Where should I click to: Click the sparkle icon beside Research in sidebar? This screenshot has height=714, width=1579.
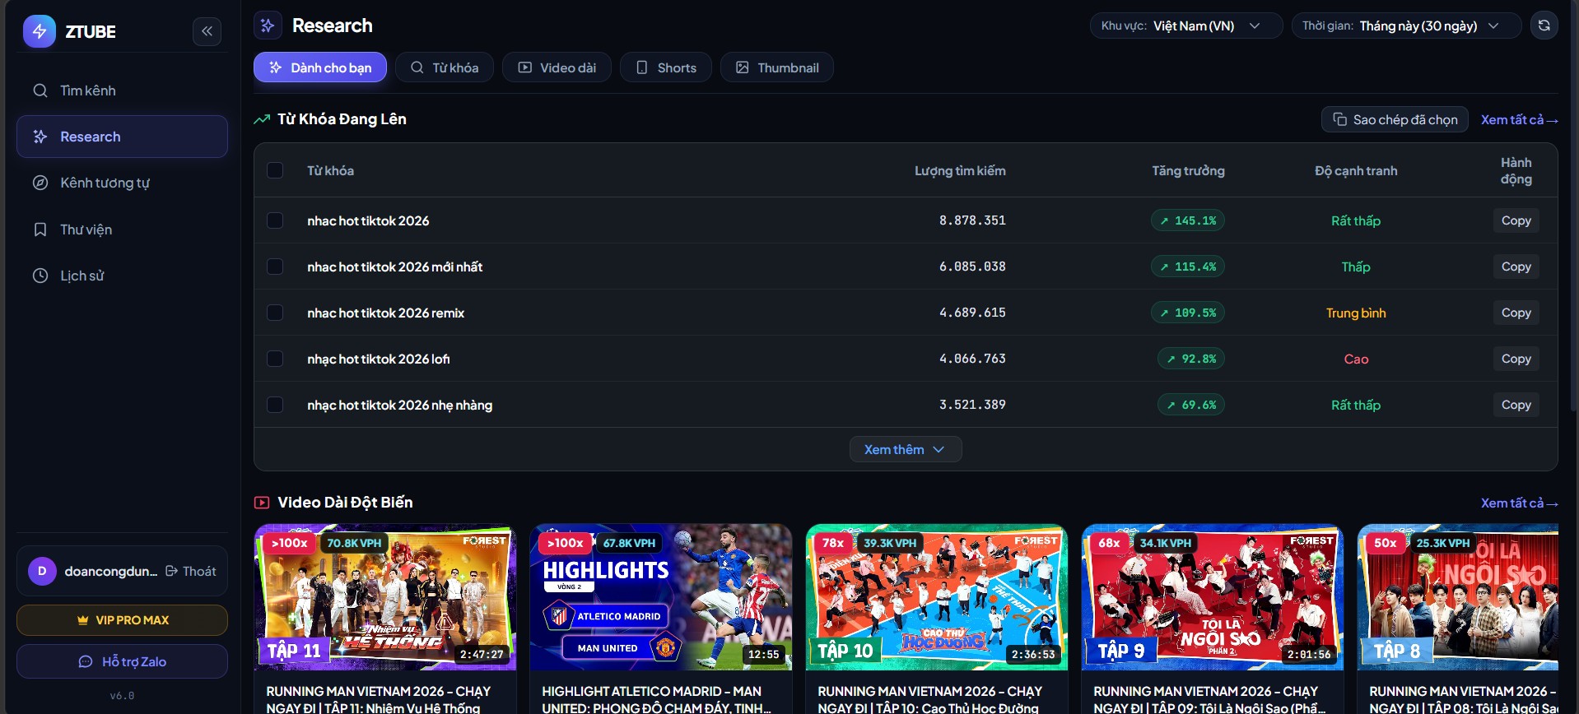(x=40, y=137)
